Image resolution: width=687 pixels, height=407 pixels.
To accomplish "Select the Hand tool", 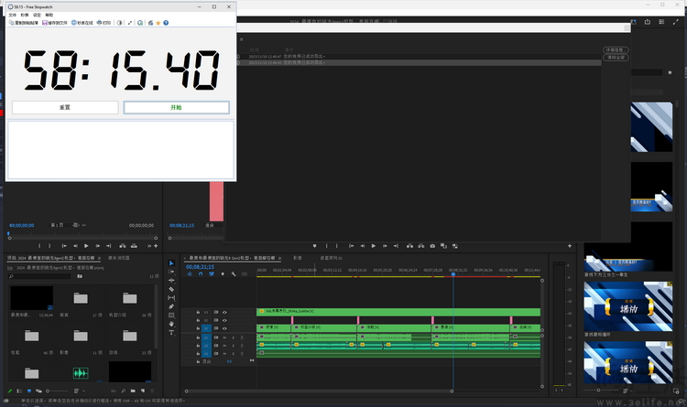I will (171, 324).
